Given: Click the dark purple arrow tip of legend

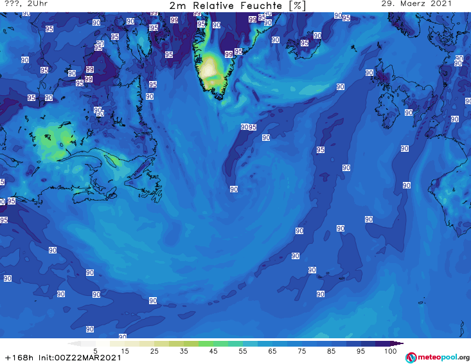Looking at the screenshot, I should click(397, 343).
